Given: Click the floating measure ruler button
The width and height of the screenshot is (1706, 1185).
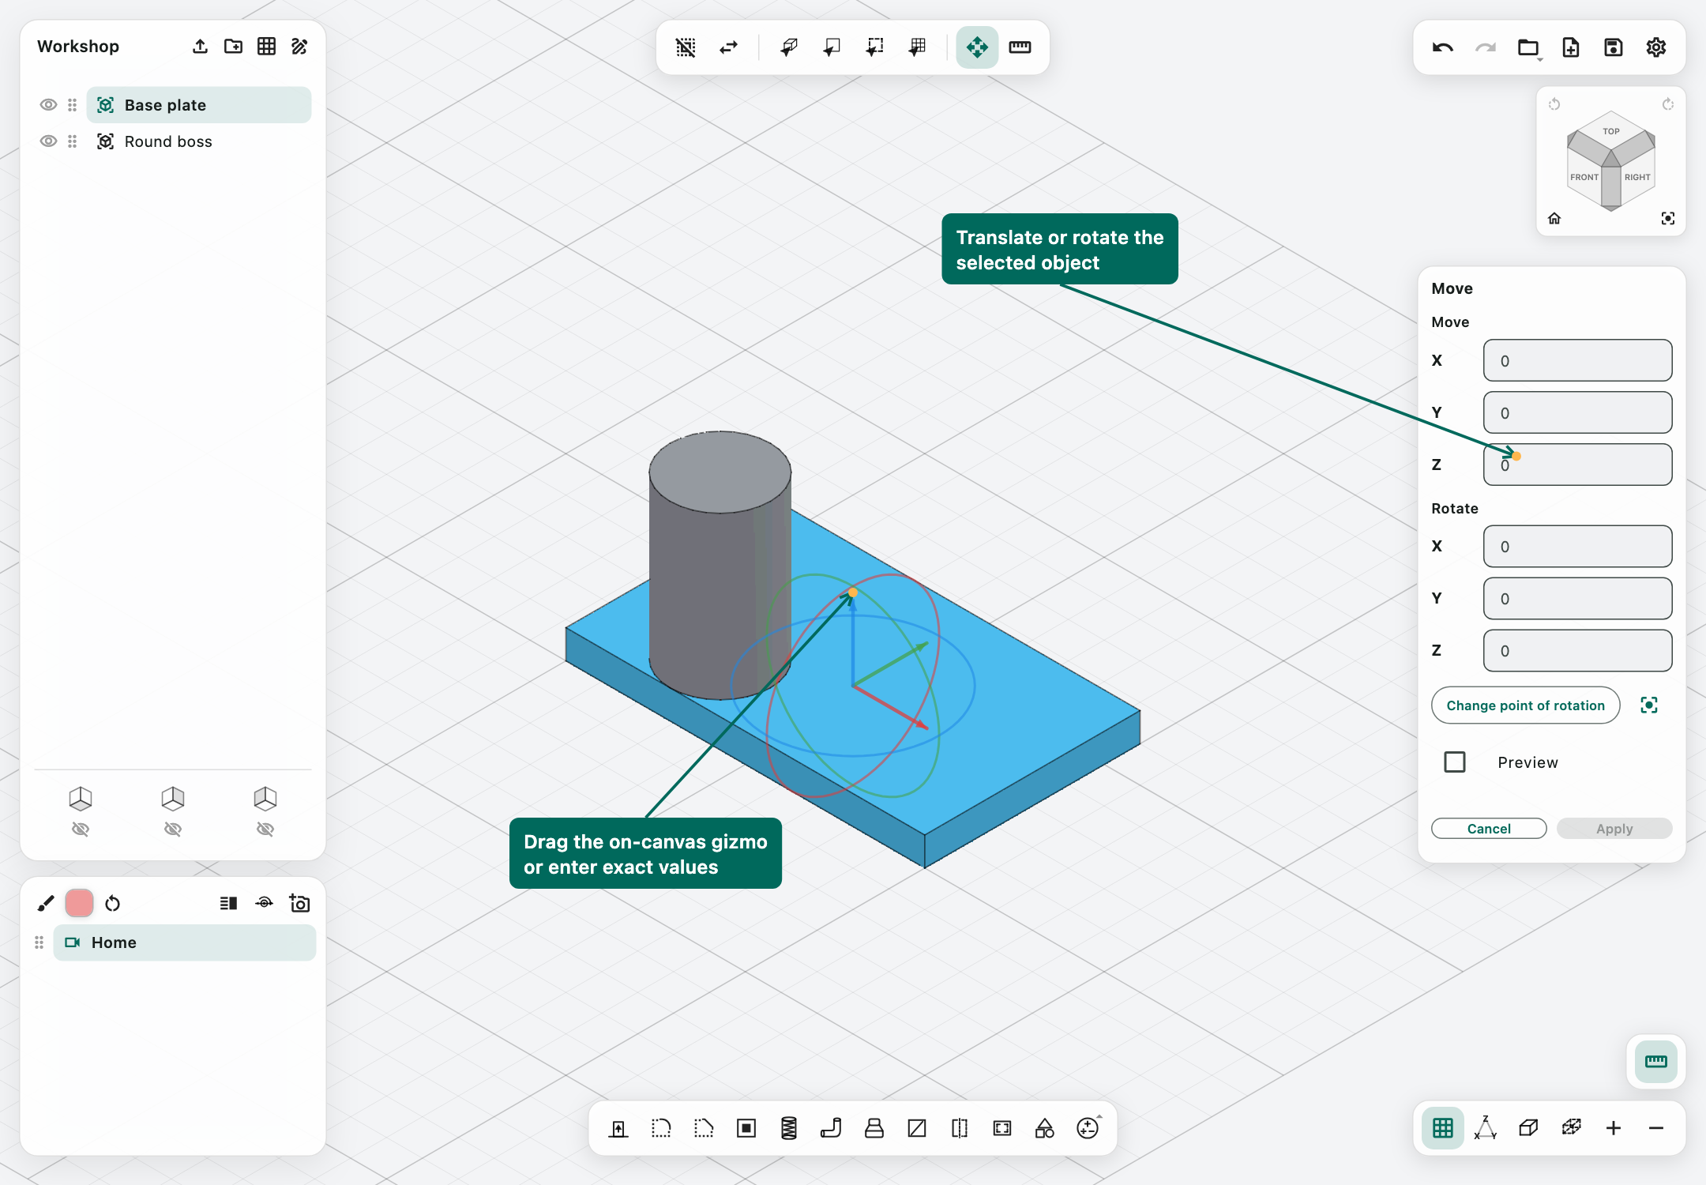Looking at the screenshot, I should (x=1655, y=1062).
